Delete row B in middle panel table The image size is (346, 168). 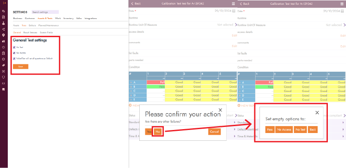[131, 87]
